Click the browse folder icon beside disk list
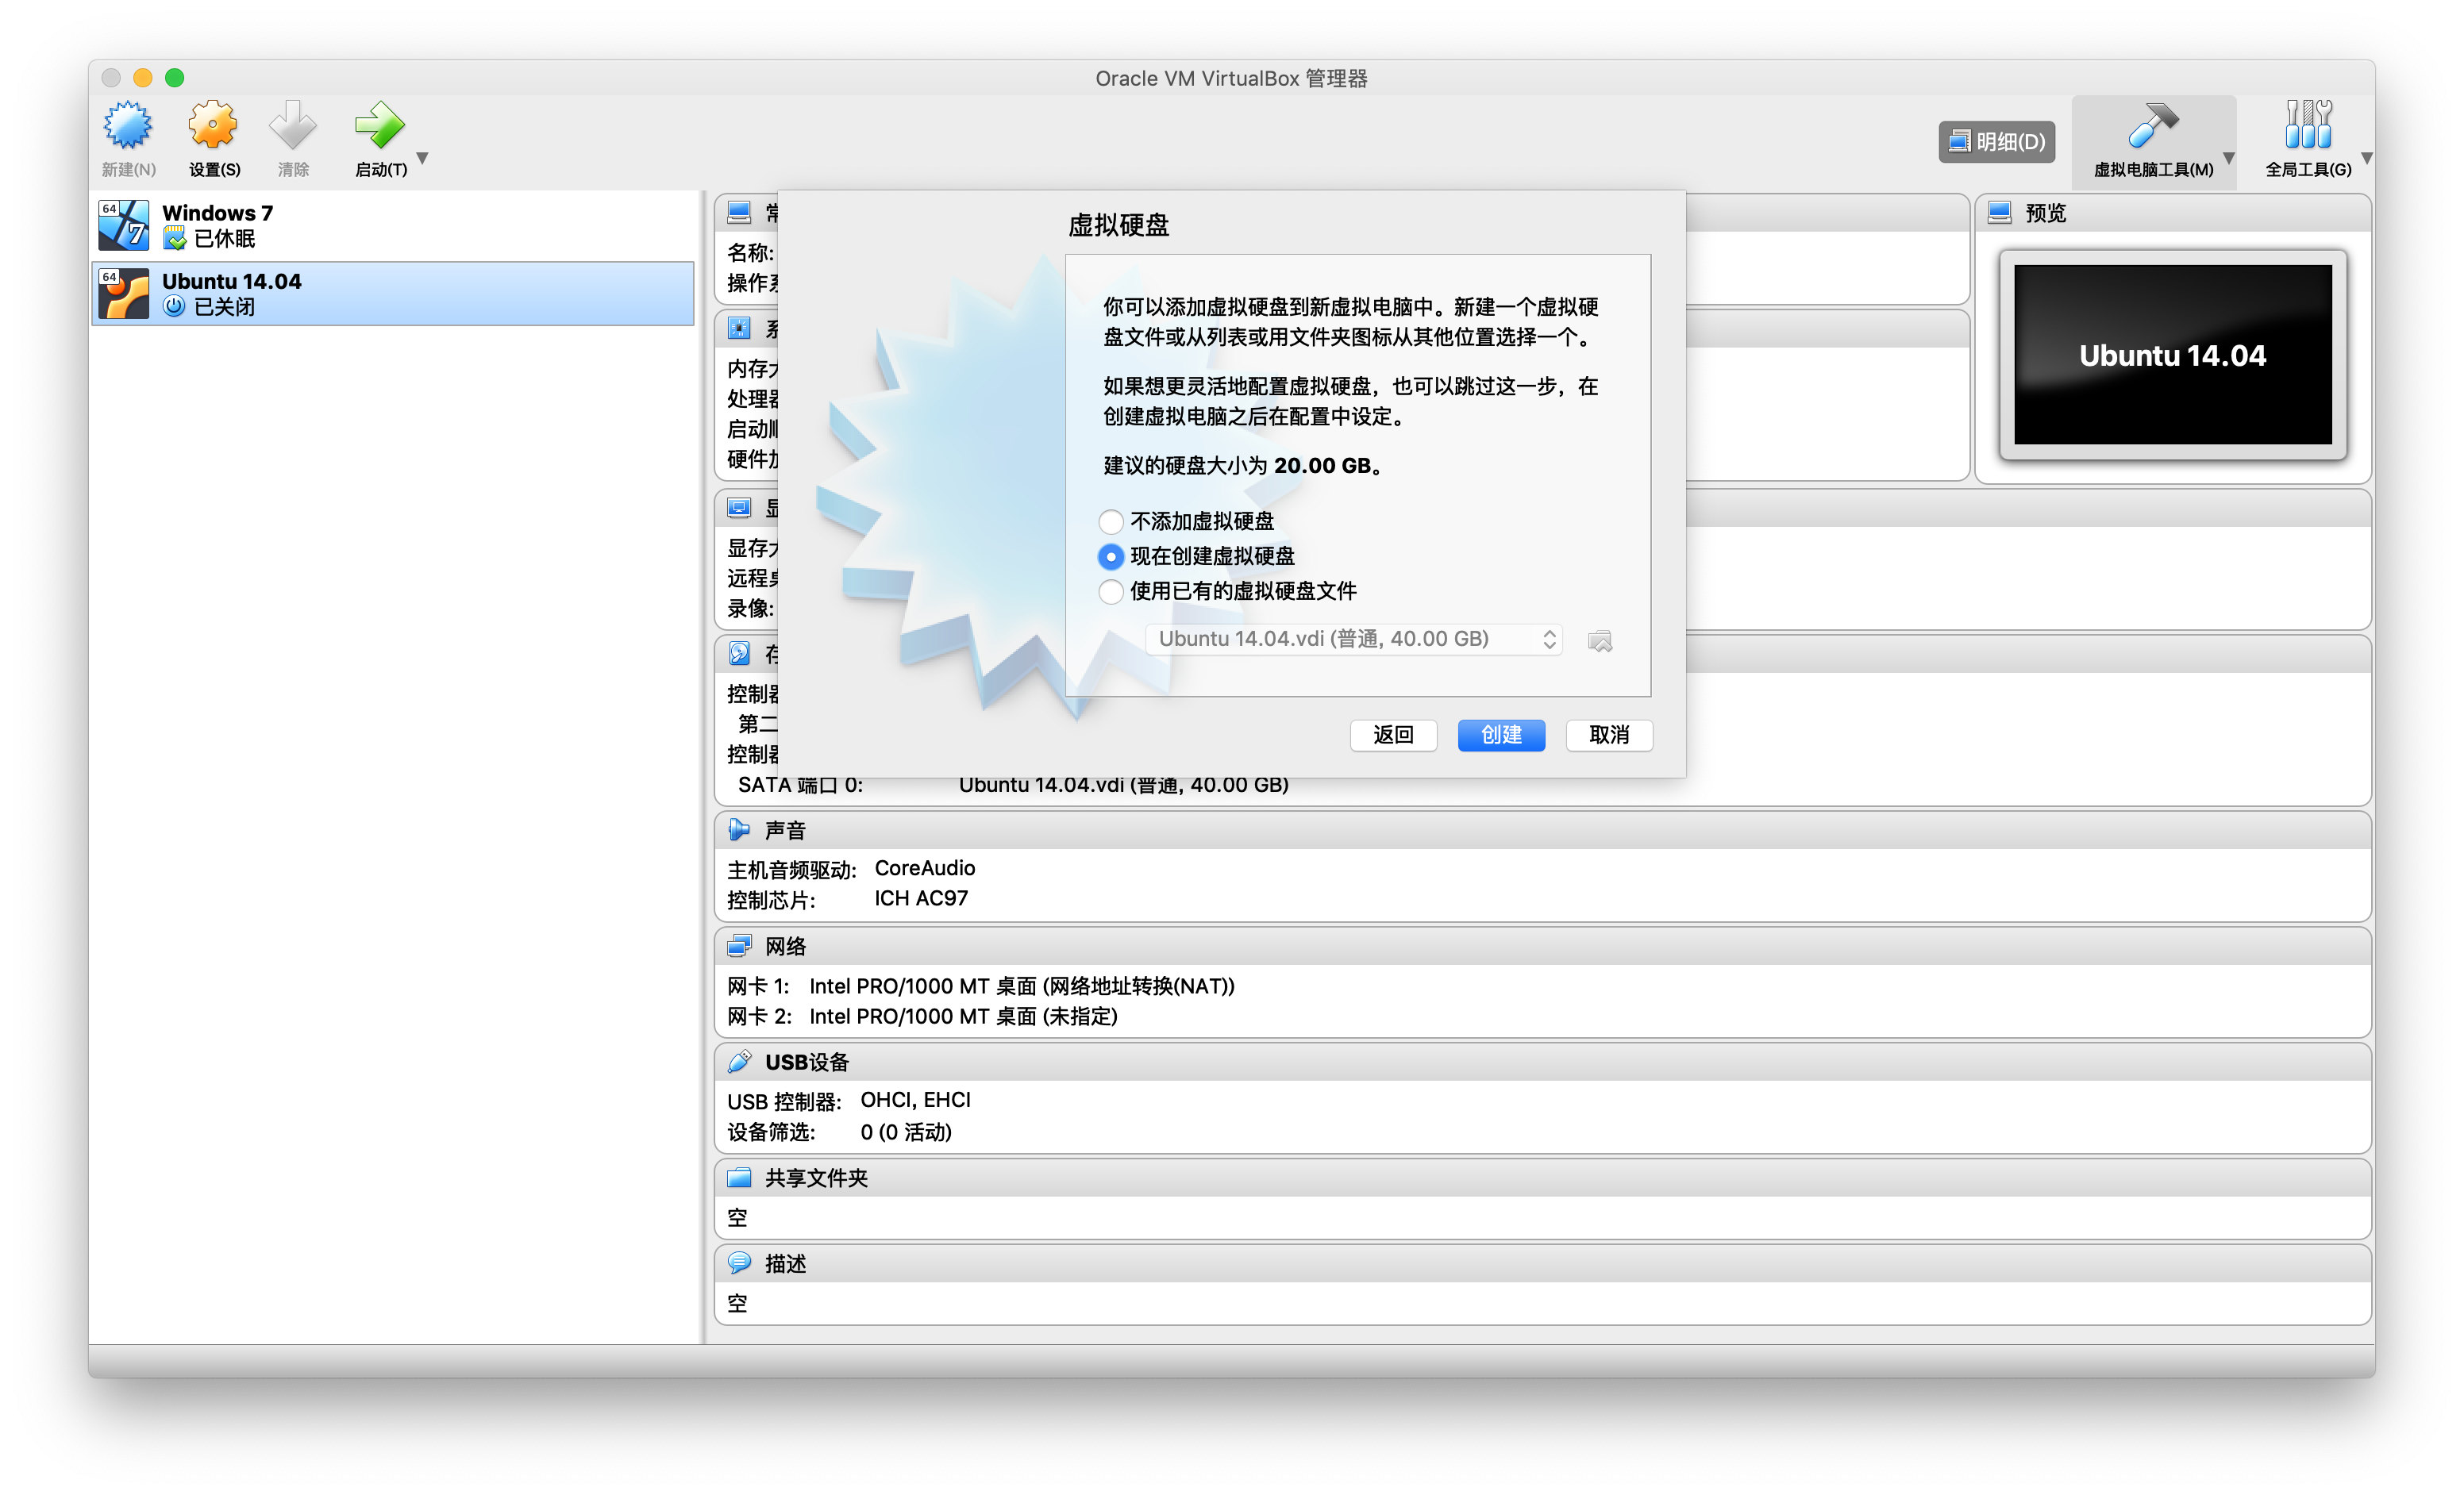This screenshot has width=2464, height=1495. click(x=1600, y=640)
